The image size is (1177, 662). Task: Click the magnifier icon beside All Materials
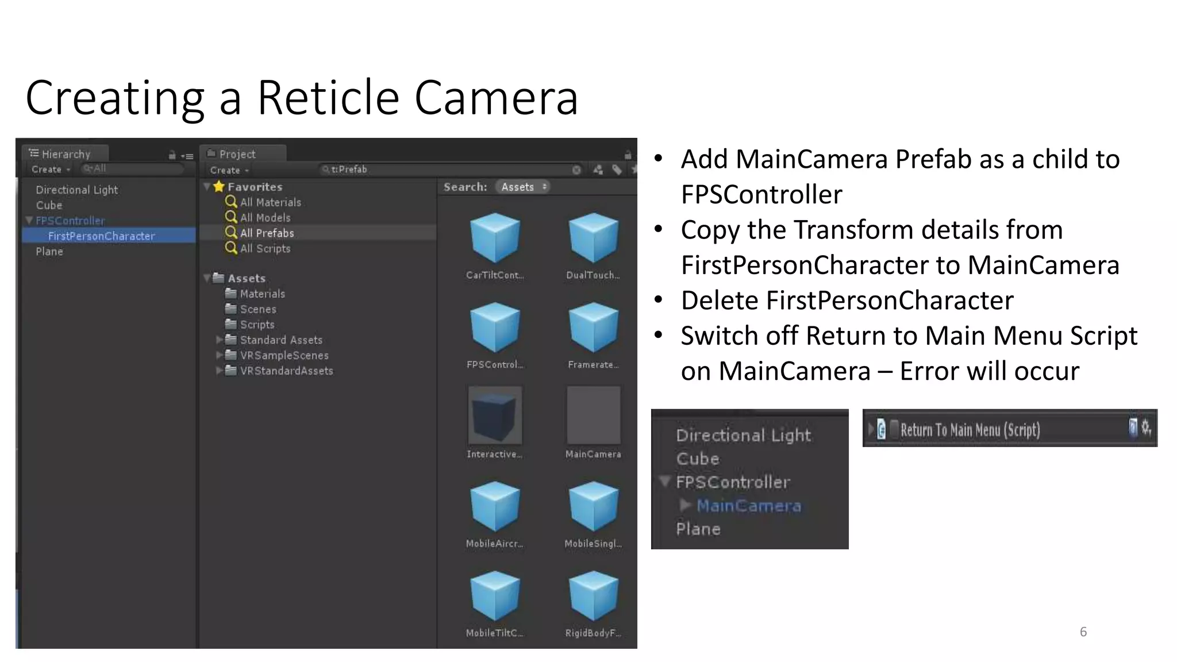click(x=231, y=202)
